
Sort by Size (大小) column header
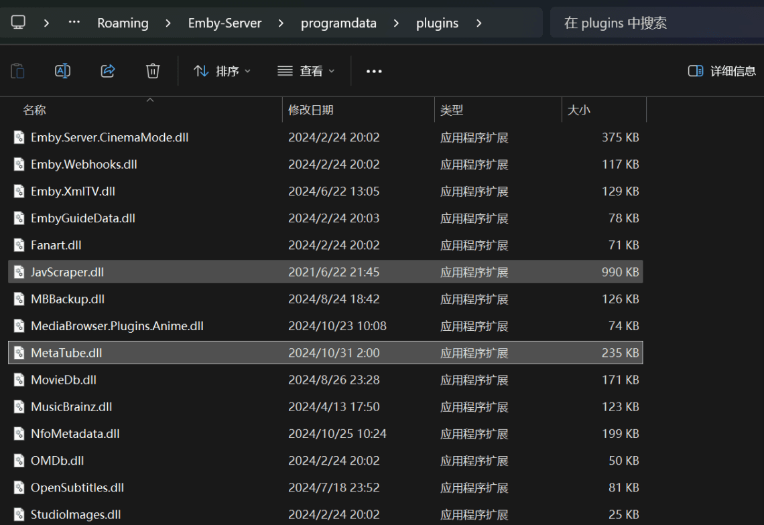(x=579, y=110)
